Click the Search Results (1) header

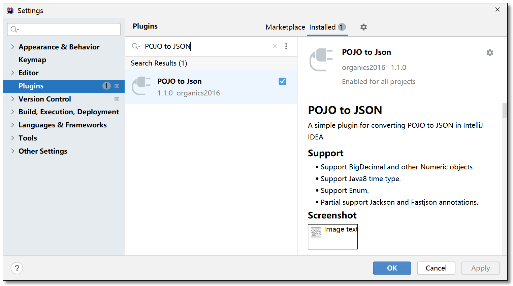pos(159,63)
